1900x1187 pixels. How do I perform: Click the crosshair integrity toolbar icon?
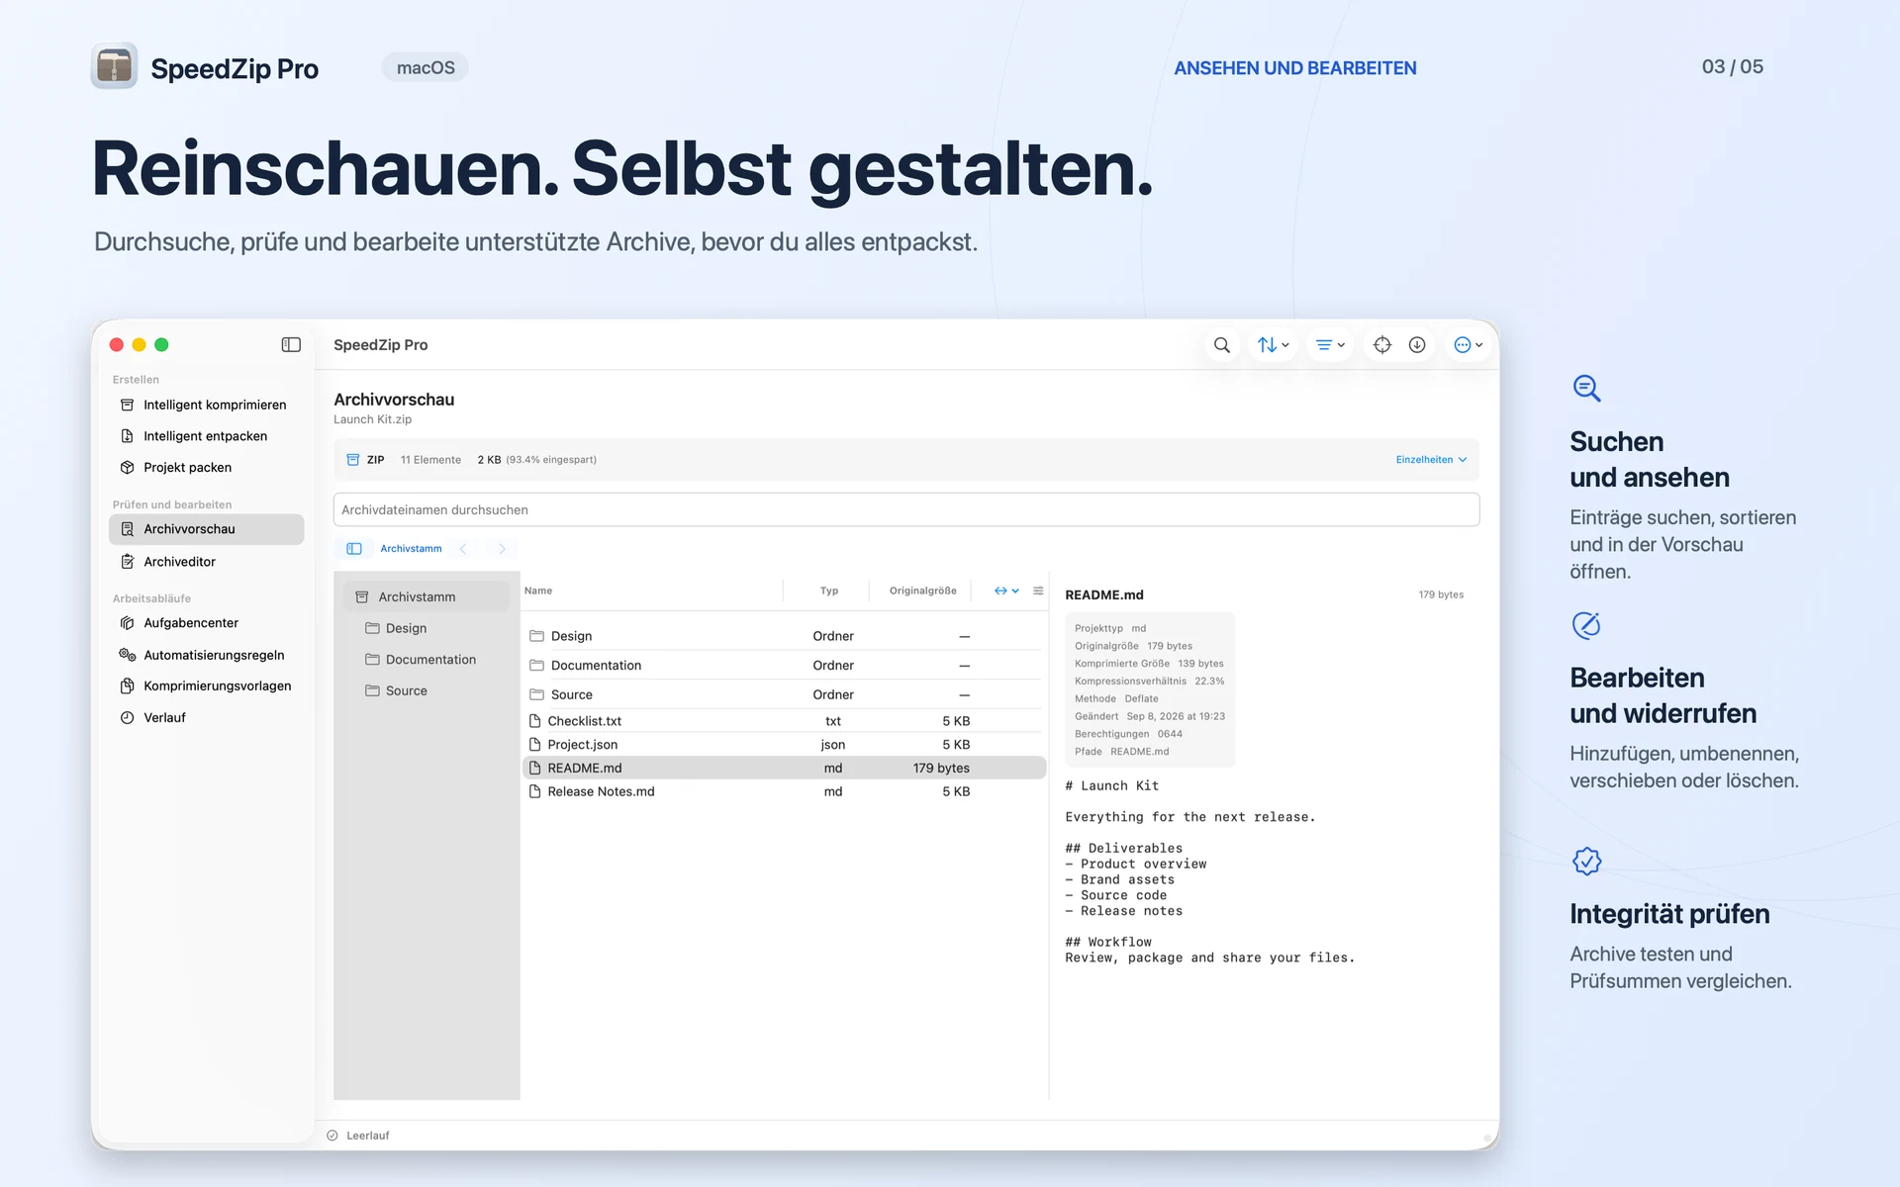click(1382, 345)
